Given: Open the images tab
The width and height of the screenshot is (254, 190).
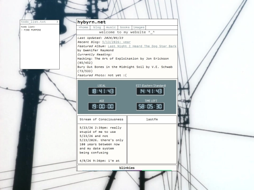Looking at the screenshot, I should pos(139,28).
